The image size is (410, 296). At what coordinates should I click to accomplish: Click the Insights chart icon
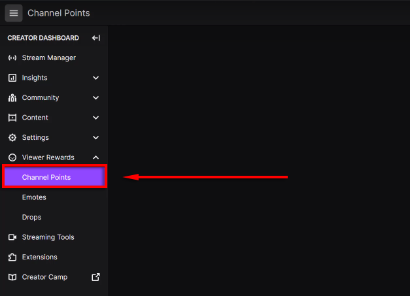tap(12, 78)
